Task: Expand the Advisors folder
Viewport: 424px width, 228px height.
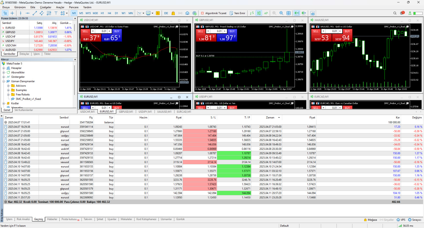Action: [8, 86]
